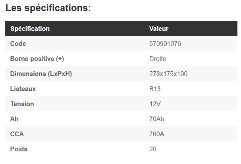Viewport: 241px width, 164px height.
Task: Click the 'Les spécifications:' heading
Action: 48,8
